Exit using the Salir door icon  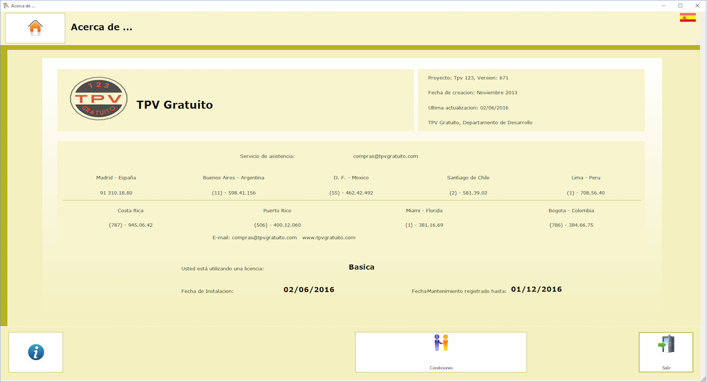(666, 352)
